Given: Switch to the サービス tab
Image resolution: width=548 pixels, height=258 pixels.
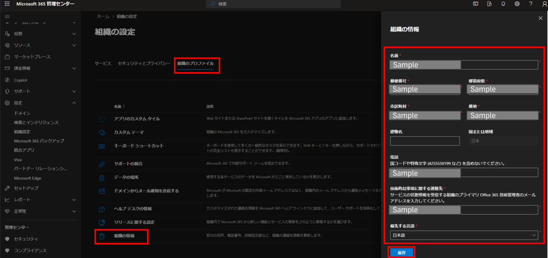Looking at the screenshot, I should (x=103, y=63).
